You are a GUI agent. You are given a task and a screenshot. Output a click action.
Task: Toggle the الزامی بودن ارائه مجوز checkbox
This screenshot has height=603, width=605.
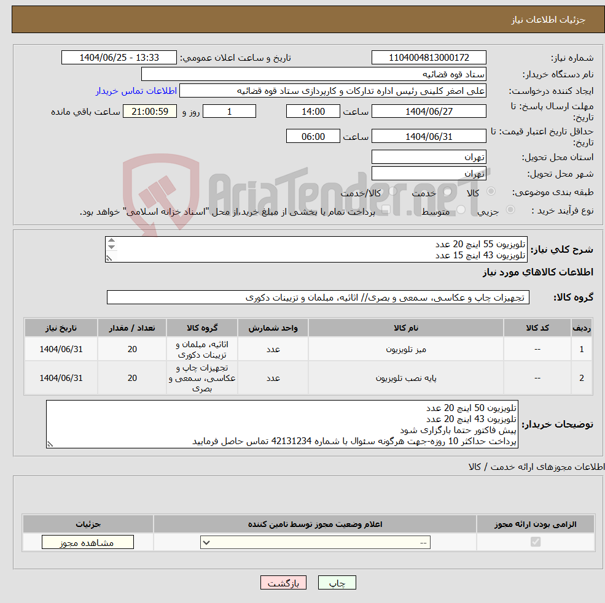[535, 542]
